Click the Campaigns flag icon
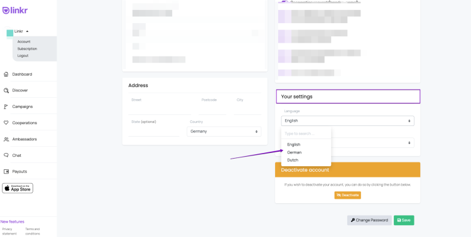The width and height of the screenshot is (471, 237). pos(6,107)
